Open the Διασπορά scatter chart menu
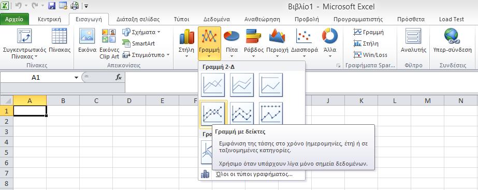This screenshot has height=190, width=478. pos(304,43)
